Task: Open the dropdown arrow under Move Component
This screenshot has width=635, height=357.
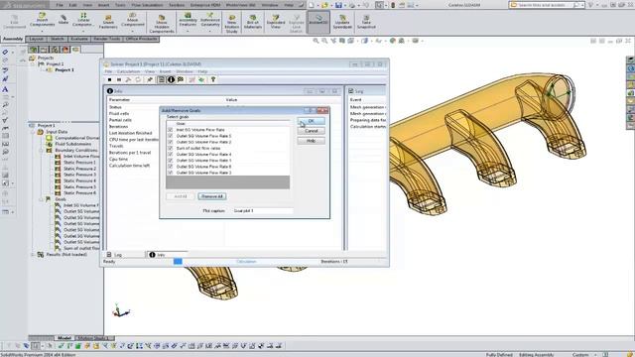Action: tap(132, 31)
